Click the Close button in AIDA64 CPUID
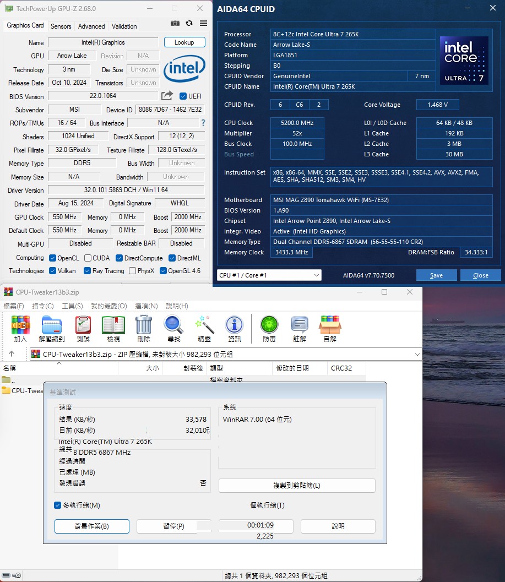505x582 pixels. (x=480, y=275)
